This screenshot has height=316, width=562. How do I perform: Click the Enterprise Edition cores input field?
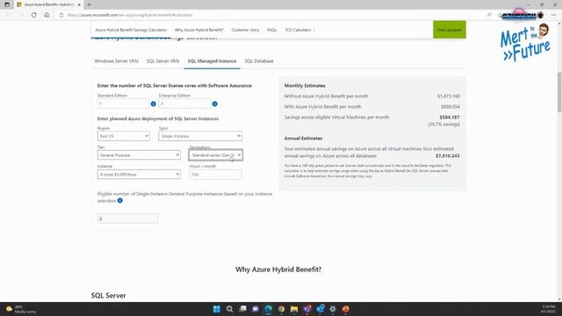[185, 104]
